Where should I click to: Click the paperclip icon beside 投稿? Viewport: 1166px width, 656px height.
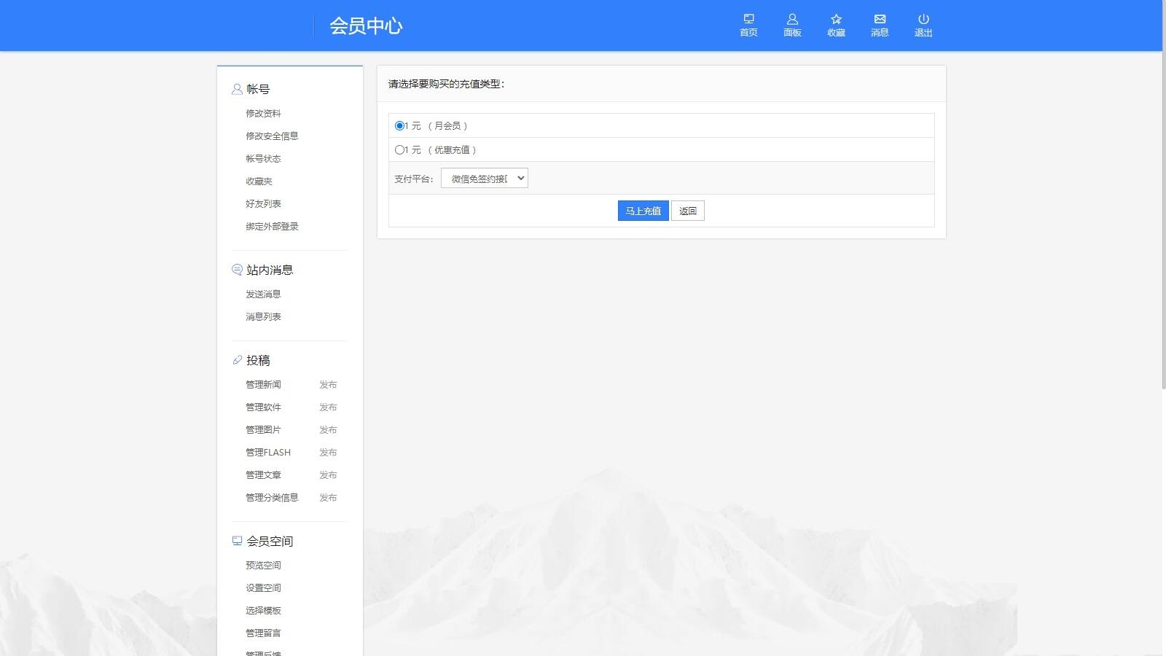tap(235, 359)
